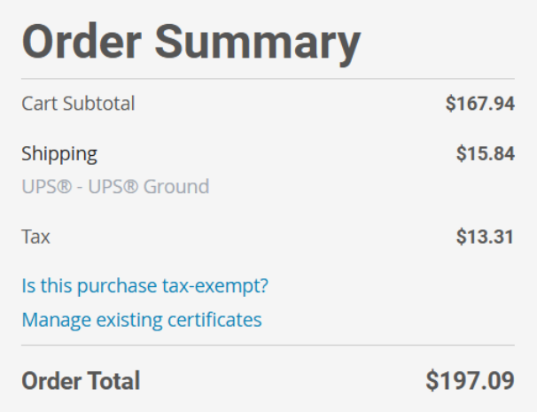Click the Order Summary heading
The width and height of the screenshot is (537, 412).
pyautogui.click(x=191, y=41)
